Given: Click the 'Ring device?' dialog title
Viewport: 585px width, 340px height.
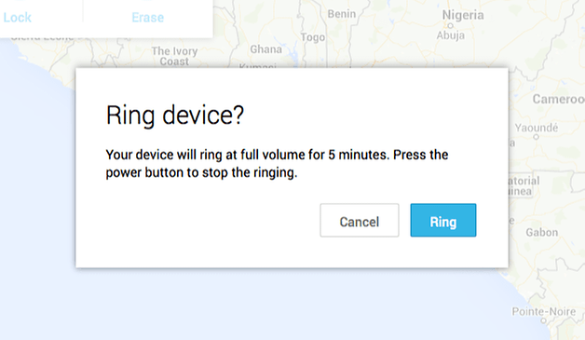Looking at the screenshot, I should click(x=174, y=115).
